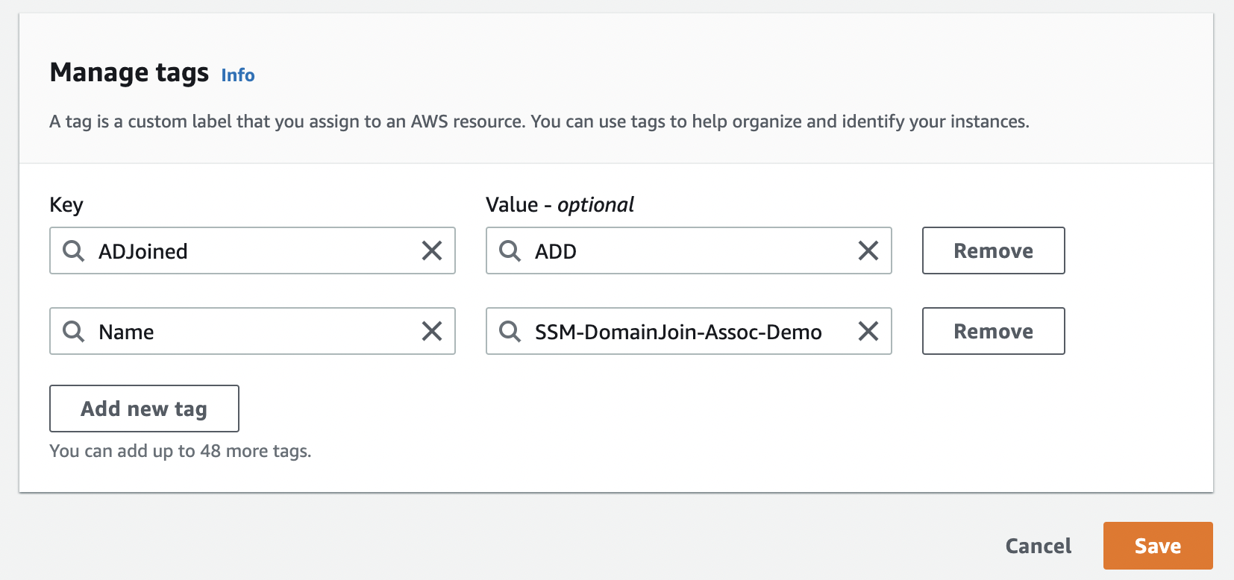Clear the ADJoined key field

432,251
